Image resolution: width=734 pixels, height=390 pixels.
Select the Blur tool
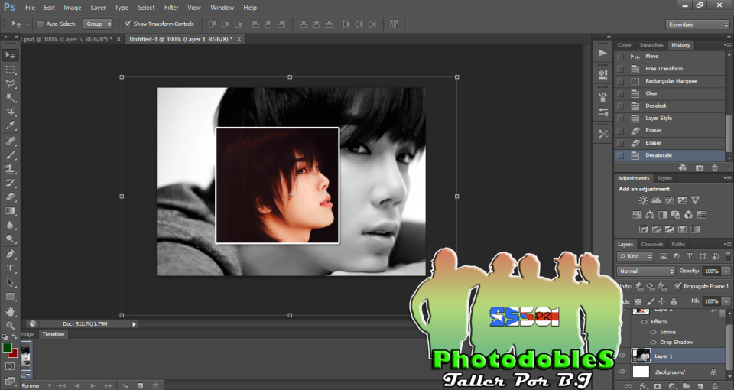click(10, 225)
